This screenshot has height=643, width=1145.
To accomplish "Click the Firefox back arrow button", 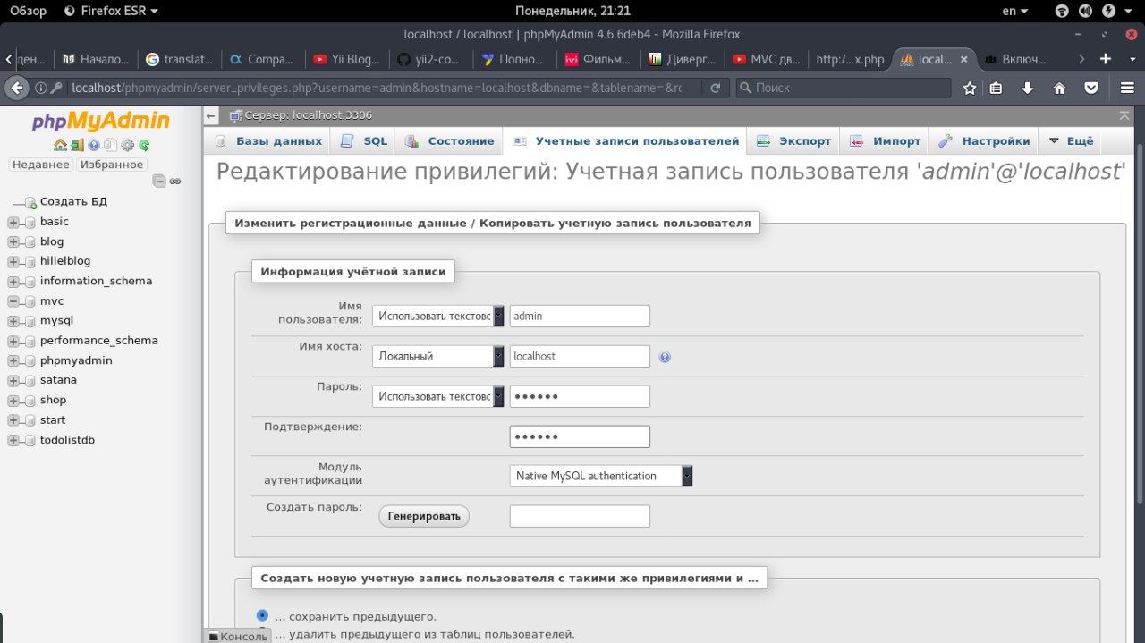I will point(17,88).
